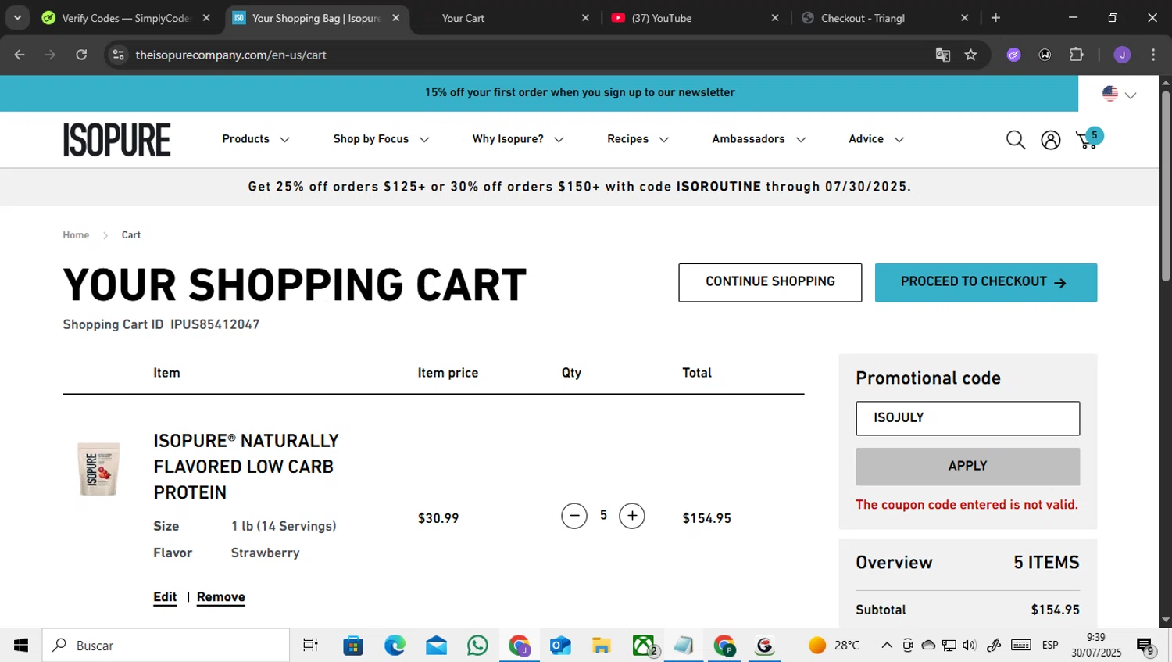Open the country flag selector
Image resolution: width=1172 pixels, height=662 pixels.
(x=1119, y=94)
